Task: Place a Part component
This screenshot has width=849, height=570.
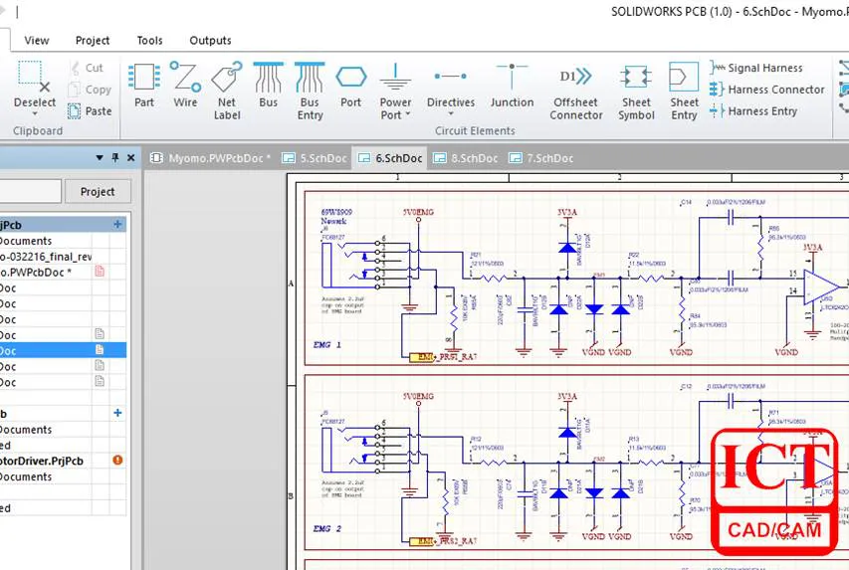Action: click(x=144, y=85)
